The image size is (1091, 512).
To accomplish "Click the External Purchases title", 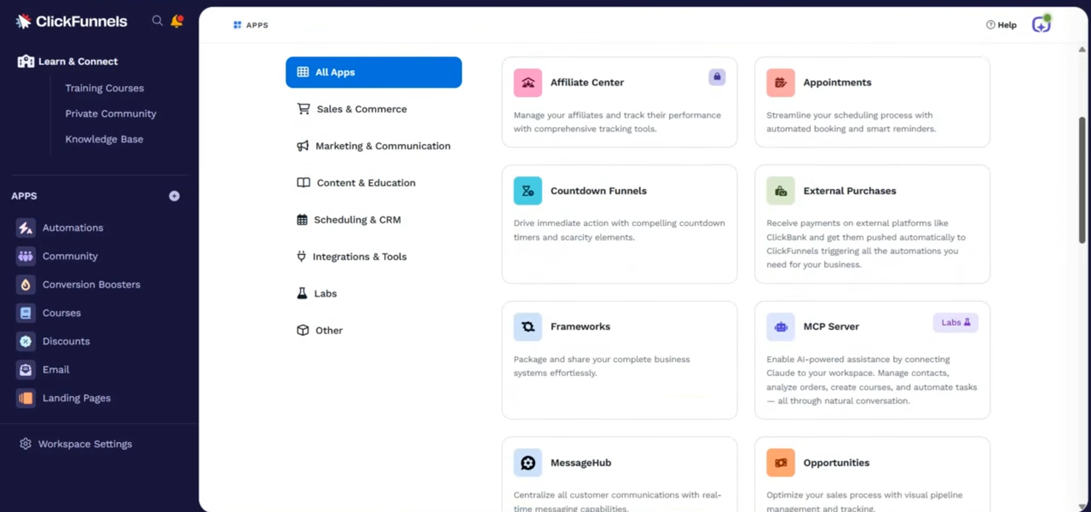I will coord(850,191).
